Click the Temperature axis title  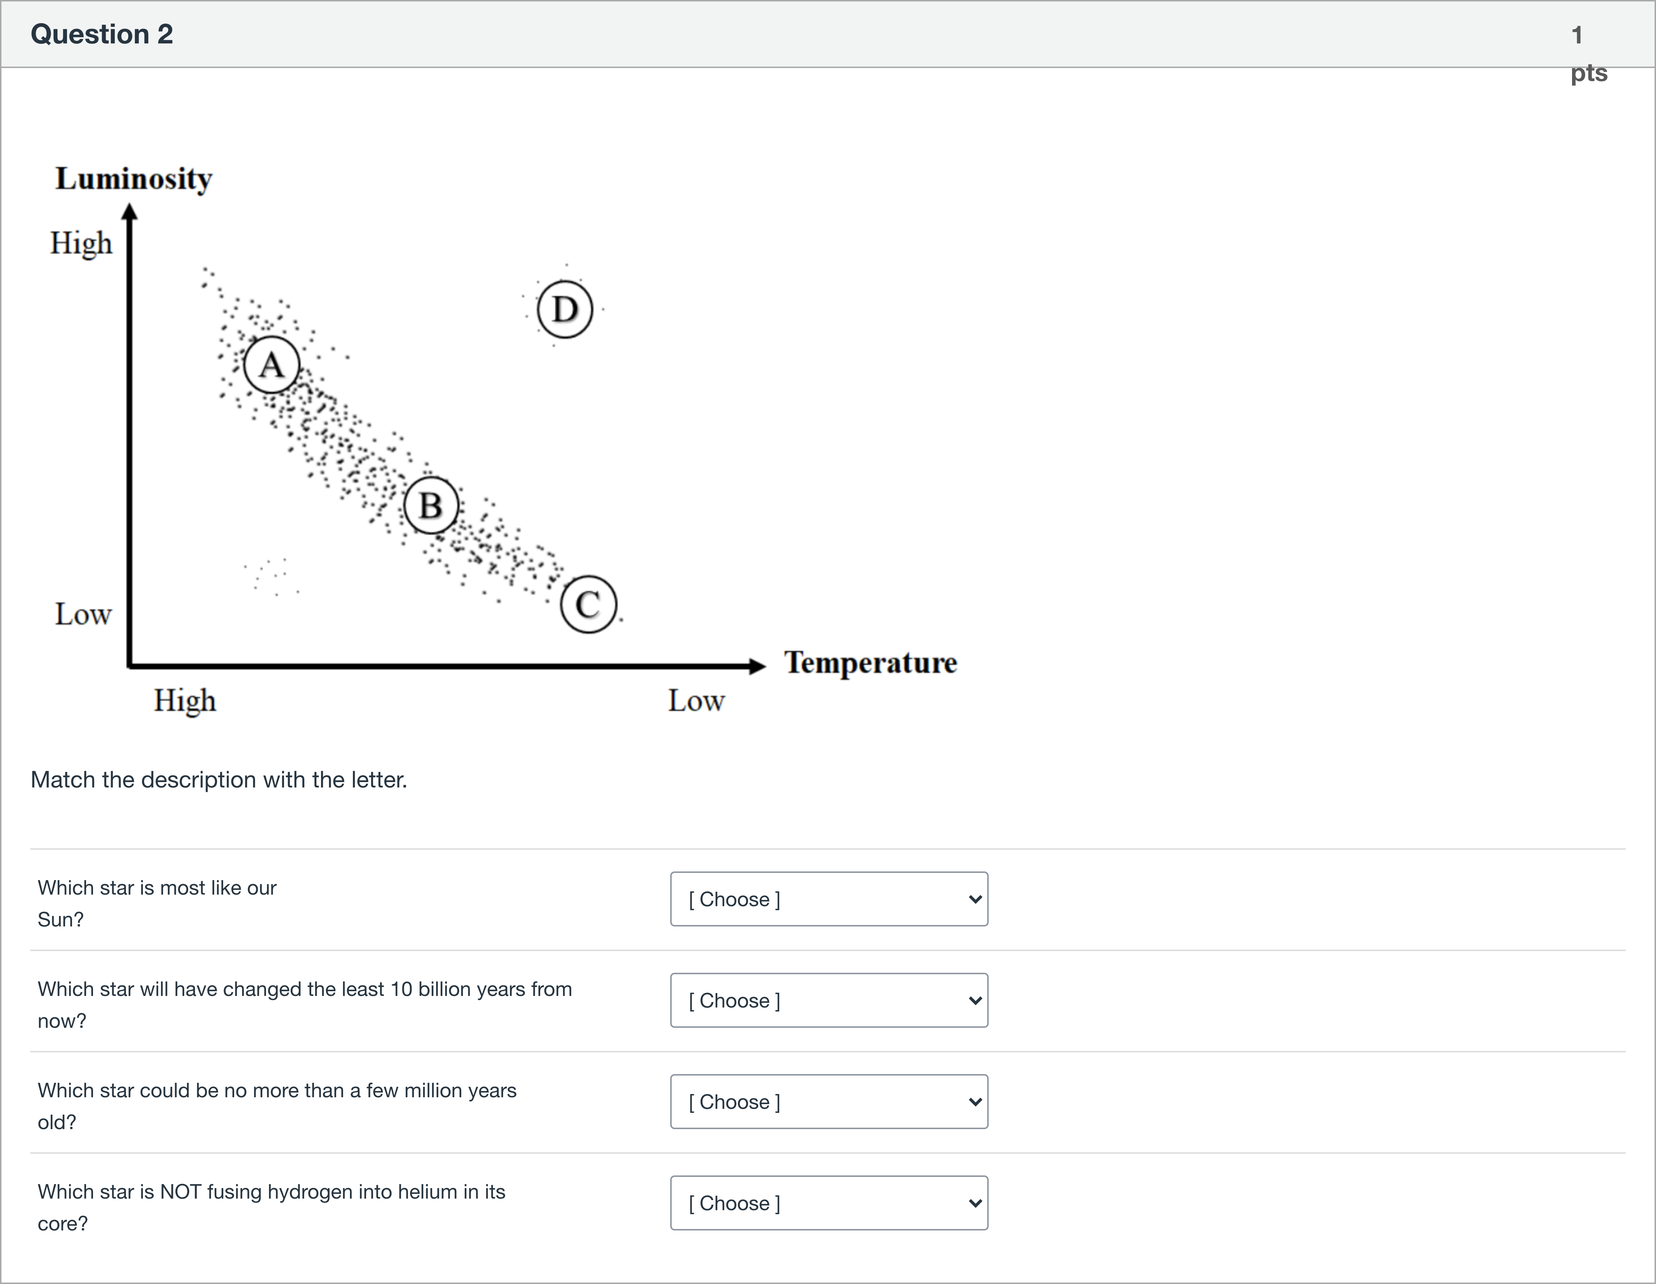[x=870, y=662]
